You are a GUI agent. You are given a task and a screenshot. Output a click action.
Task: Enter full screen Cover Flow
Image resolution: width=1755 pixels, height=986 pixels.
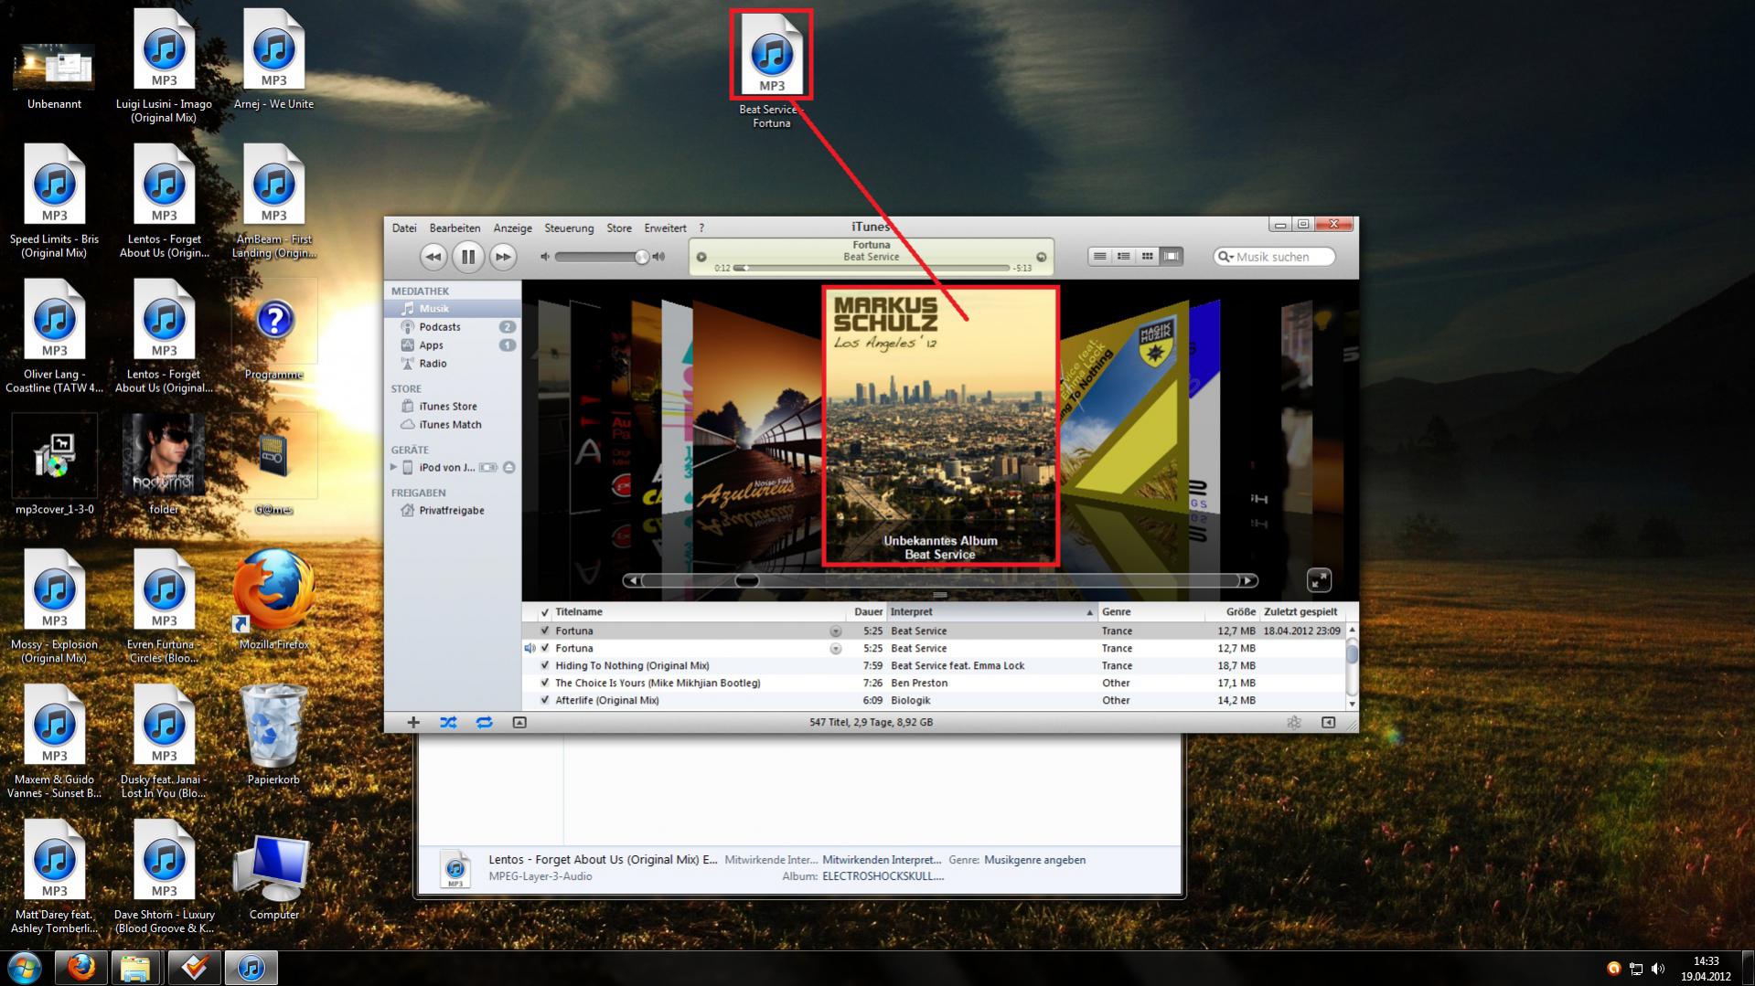1319,580
